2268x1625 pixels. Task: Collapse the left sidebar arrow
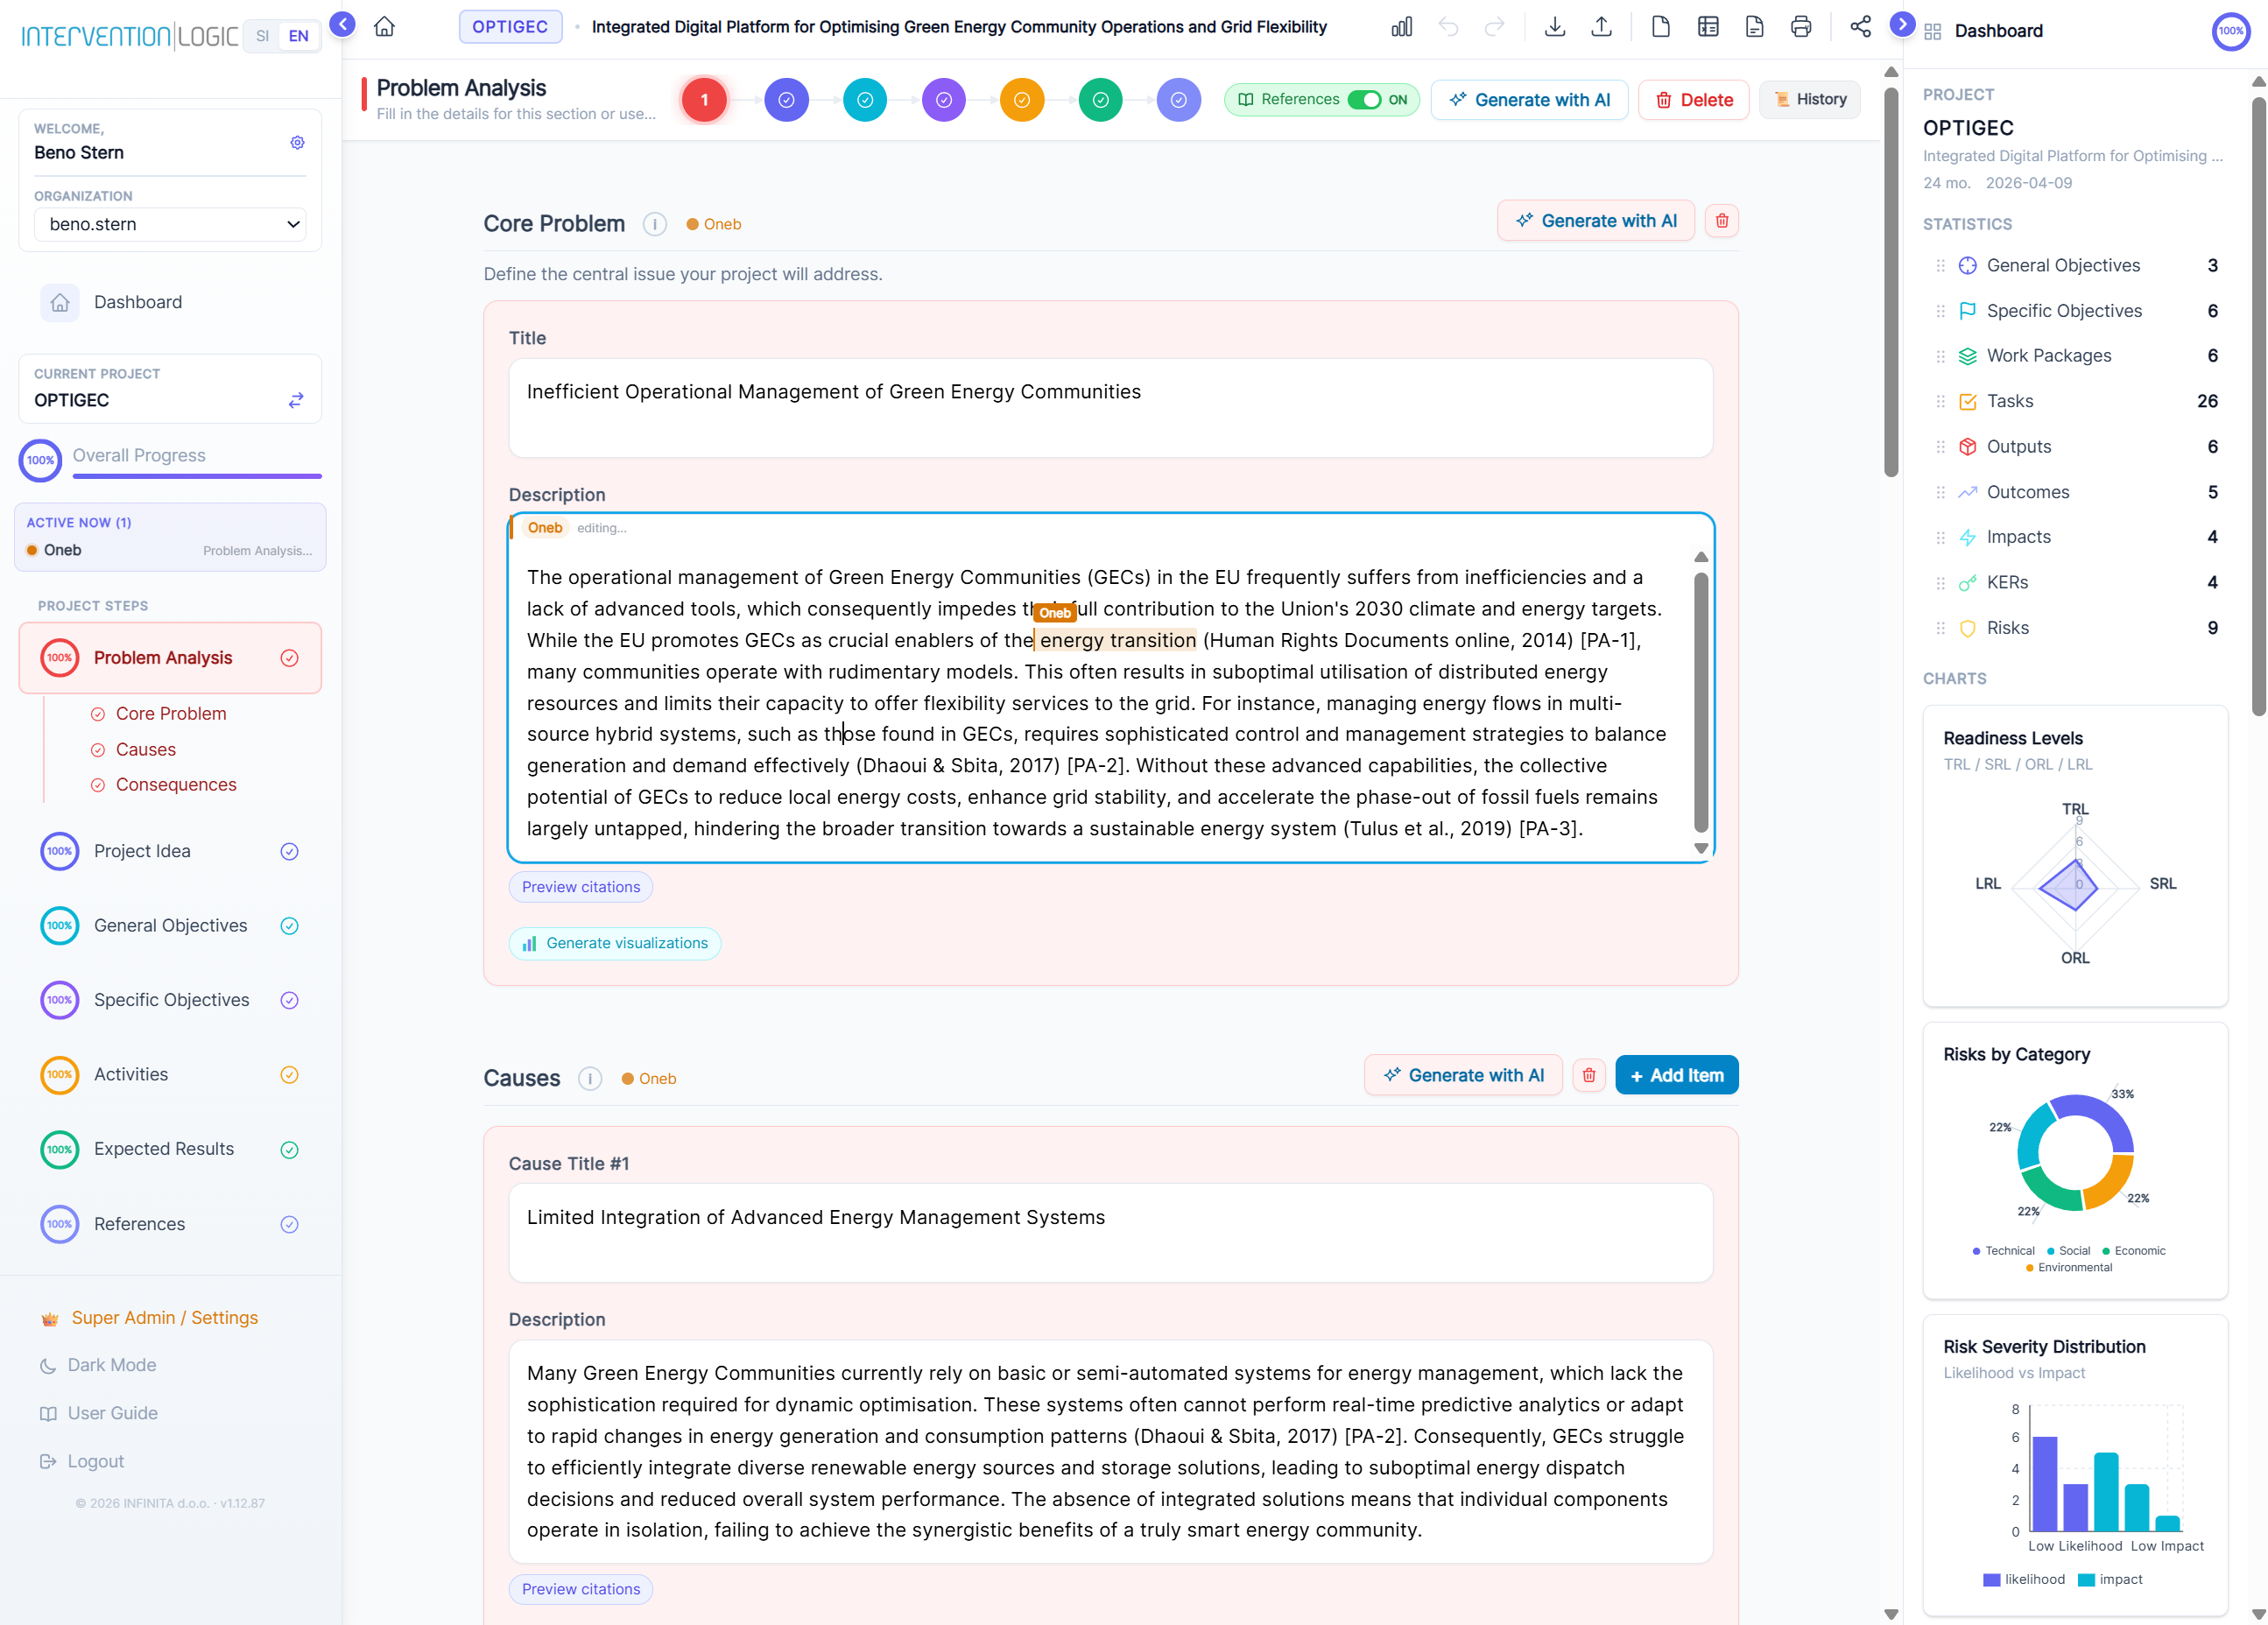click(343, 23)
